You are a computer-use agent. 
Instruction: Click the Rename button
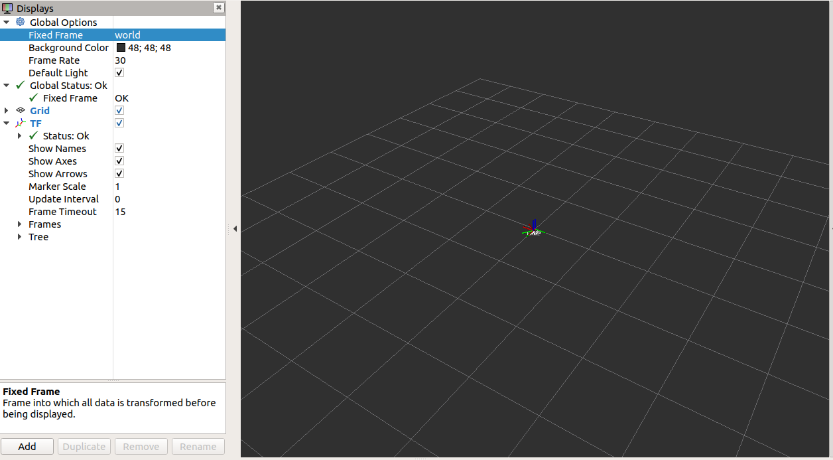pos(198,446)
